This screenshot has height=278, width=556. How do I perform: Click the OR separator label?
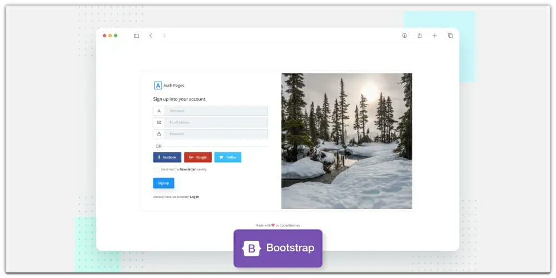point(158,146)
